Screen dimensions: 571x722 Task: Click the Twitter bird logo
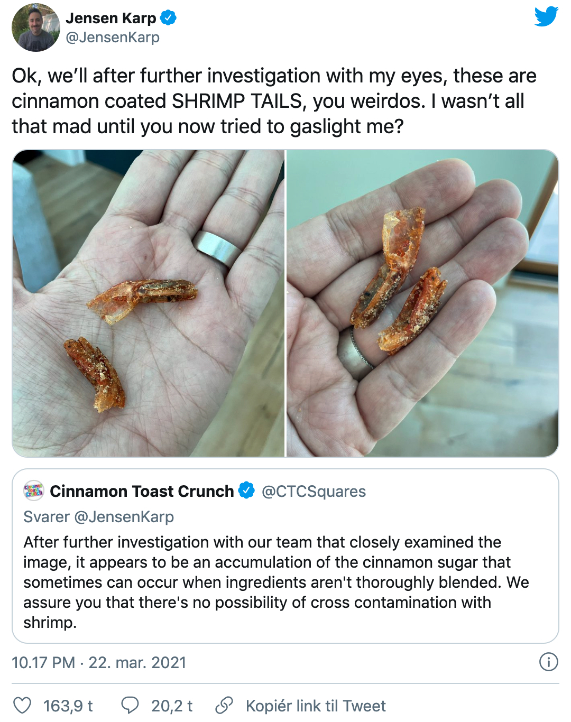coord(546,16)
